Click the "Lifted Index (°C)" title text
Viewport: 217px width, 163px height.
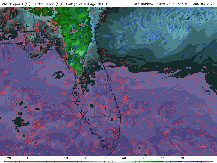point(48,4)
